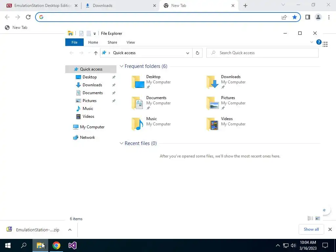The width and height of the screenshot is (336, 252).
Task: Select My Computer in navigation pane
Action: (92, 127)
